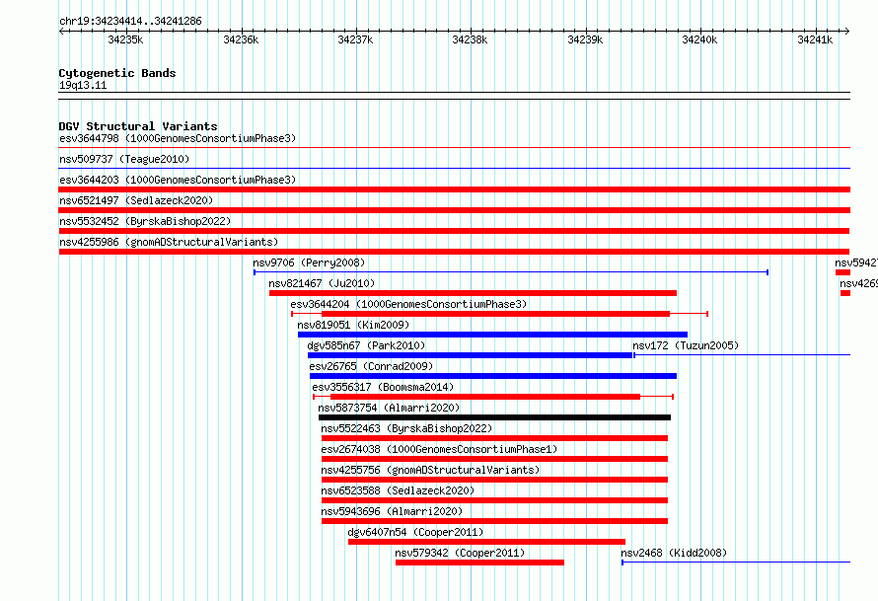The height and width of the screenshot is (601, 878).
Task: Click the nsv579342 (Cooper2011) red bar
Action: coord(479,563)
